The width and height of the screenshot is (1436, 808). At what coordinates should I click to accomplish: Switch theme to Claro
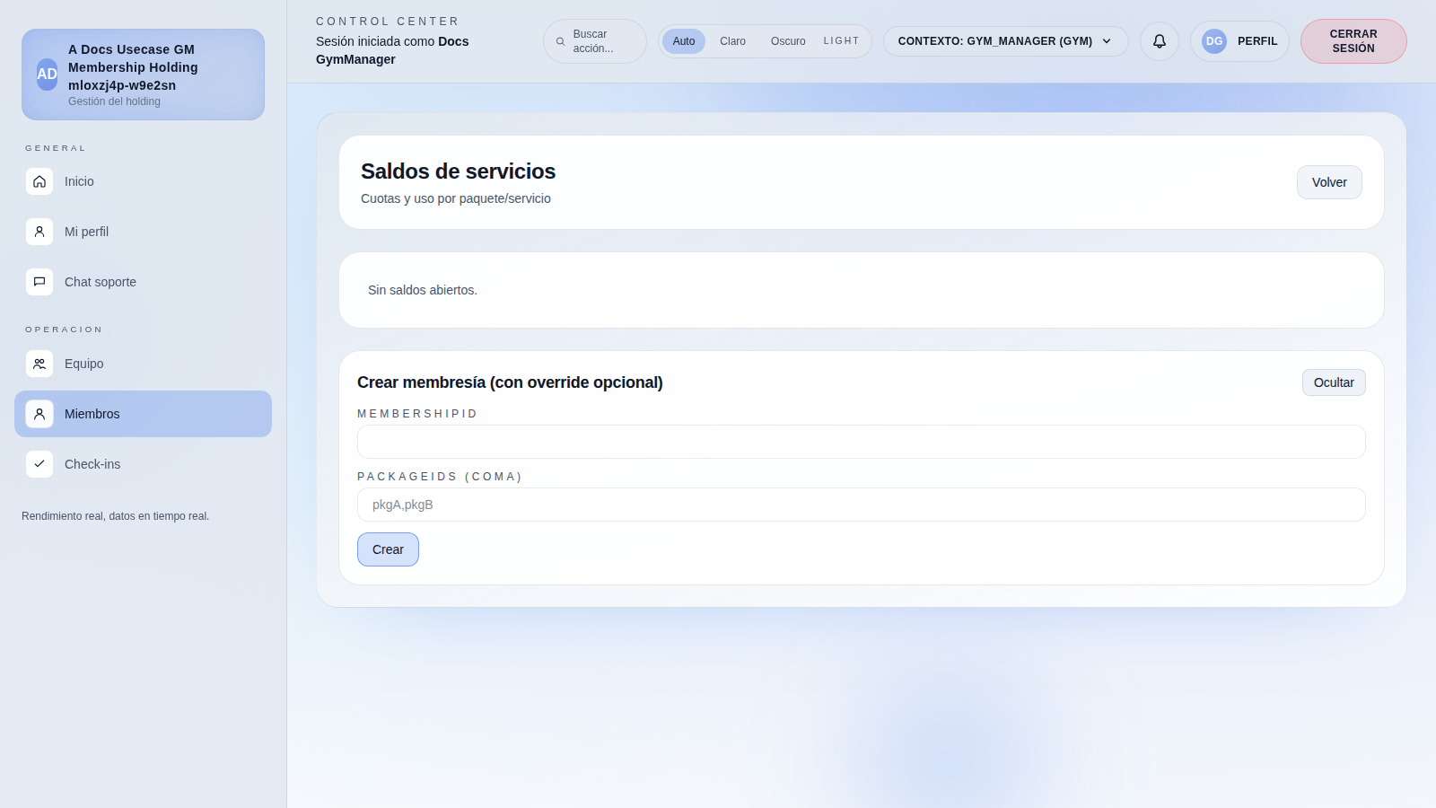click(x=732, y=41)
